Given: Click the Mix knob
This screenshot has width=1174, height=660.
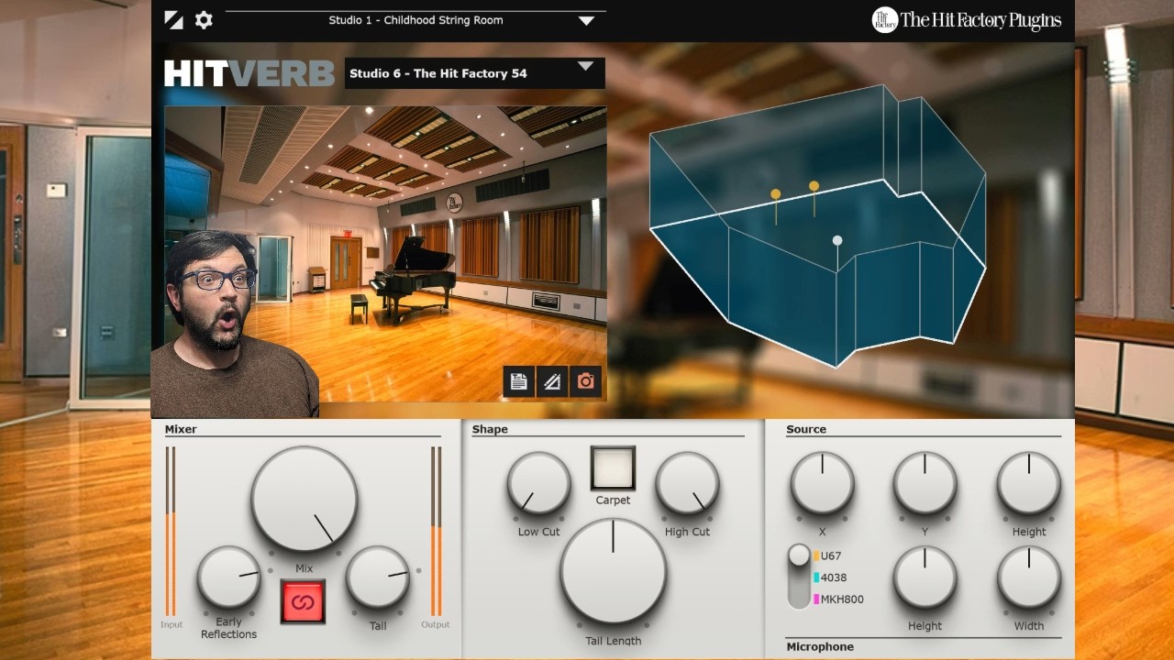Looking at the screenshot, I should [x=305, y=500].
